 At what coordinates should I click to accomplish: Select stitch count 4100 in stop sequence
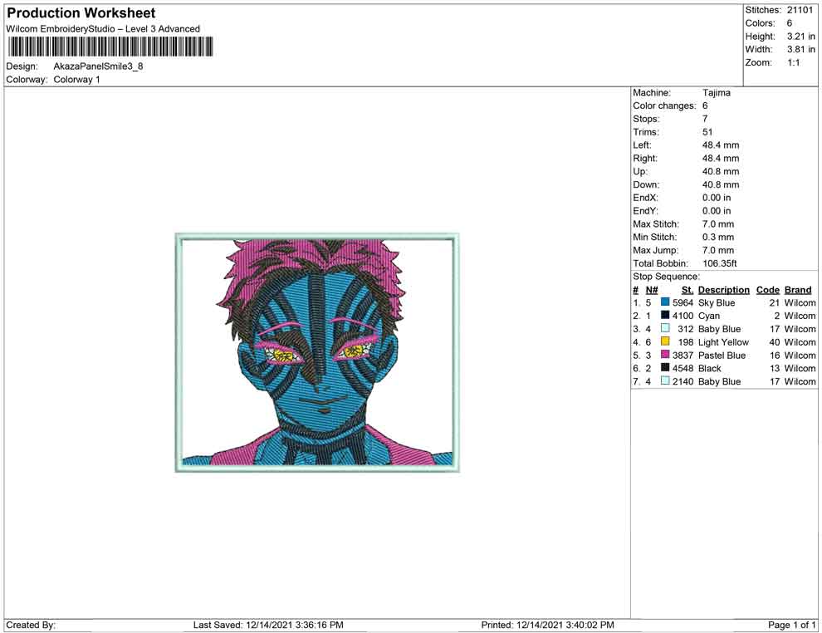coord(683,315)
